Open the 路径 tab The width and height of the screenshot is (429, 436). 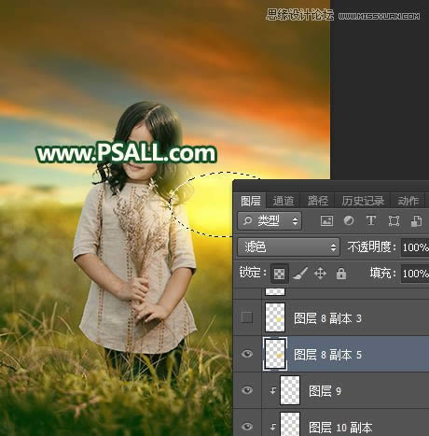318,201
